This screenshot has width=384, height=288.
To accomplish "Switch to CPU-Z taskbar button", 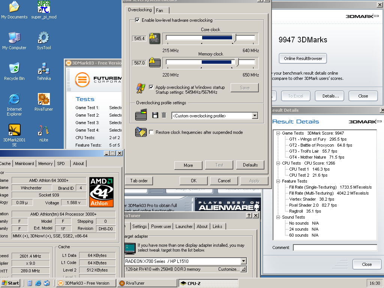I will 208,283.
